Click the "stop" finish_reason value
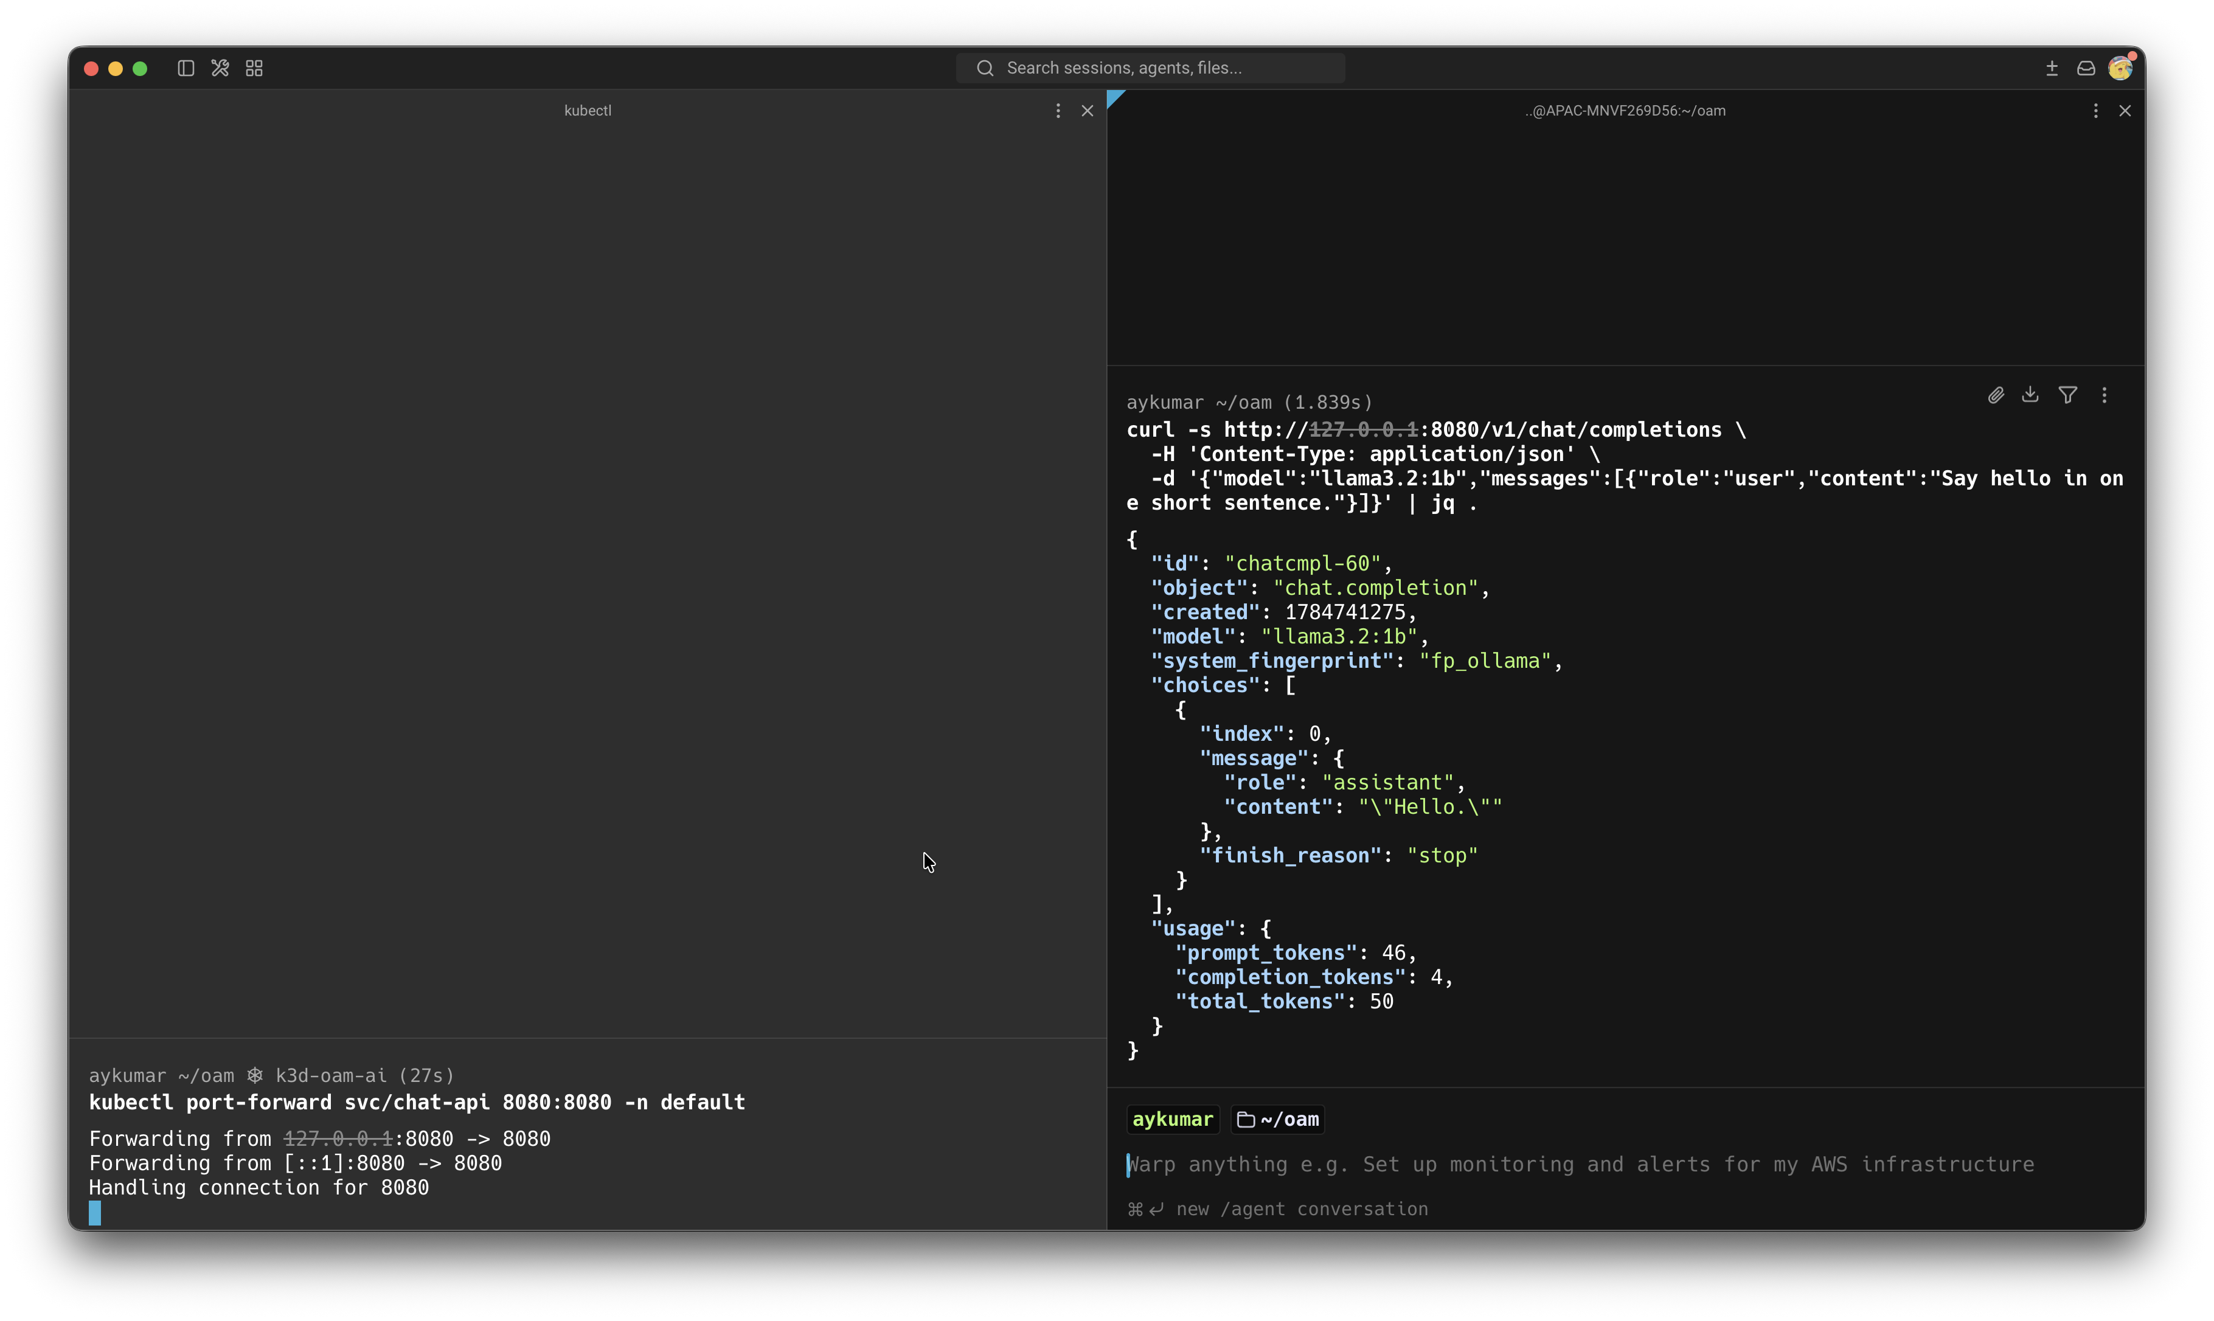The height and width of the screenshot is (1321, 2214). [1442, 856]
